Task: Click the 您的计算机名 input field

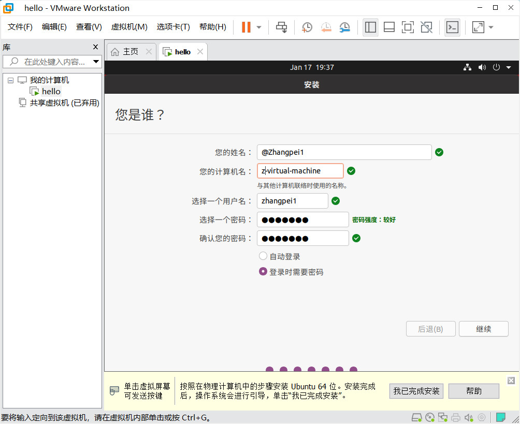Action: (300, 171)
